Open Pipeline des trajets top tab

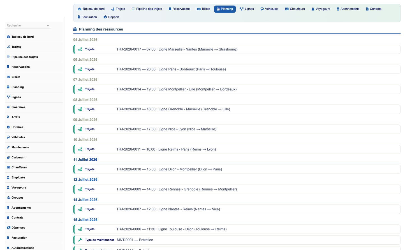point(147,9)
